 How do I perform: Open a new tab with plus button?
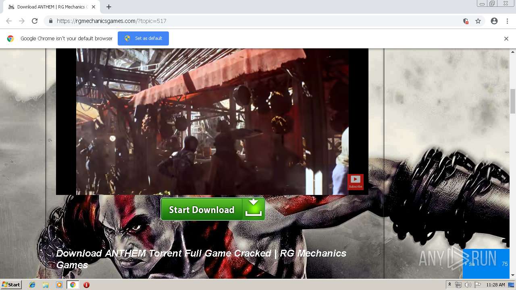click(x=109, y=7)
